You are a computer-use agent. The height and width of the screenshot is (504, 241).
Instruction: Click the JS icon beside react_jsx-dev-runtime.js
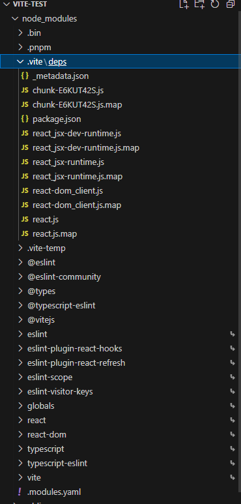coord(25,134)
